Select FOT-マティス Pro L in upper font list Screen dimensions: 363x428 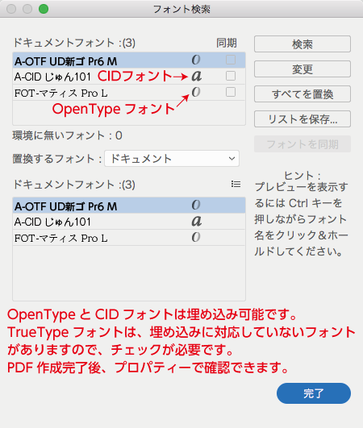tap(129, 93)
